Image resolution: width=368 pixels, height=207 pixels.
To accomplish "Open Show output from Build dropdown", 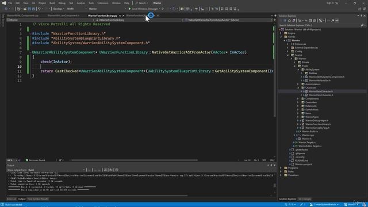I will 56,170.
